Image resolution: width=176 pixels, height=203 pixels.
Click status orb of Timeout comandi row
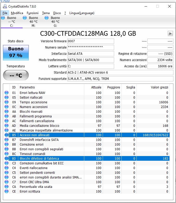6,154
